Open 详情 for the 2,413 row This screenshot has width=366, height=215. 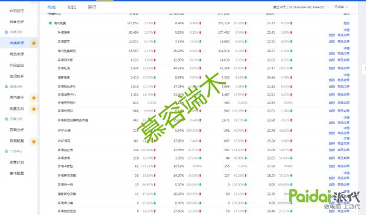[347, 75]
